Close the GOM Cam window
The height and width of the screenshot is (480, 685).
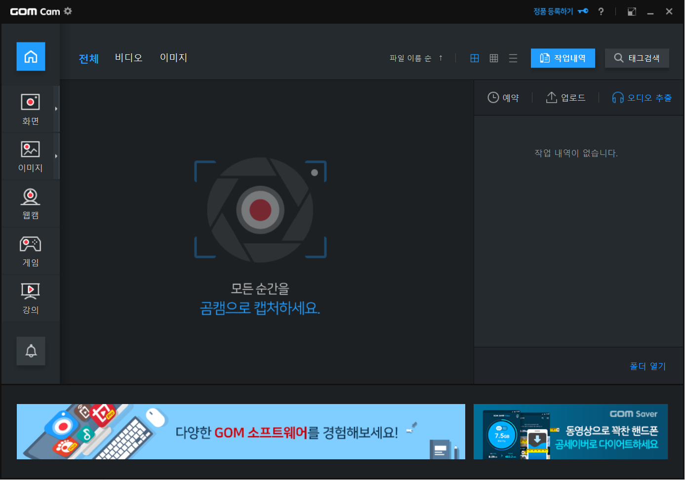(x=669, y=11)
